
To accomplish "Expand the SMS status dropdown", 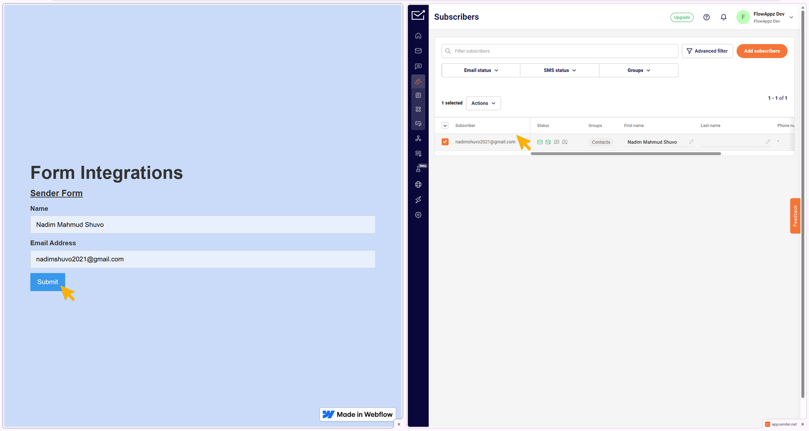I will click(560, 70).
